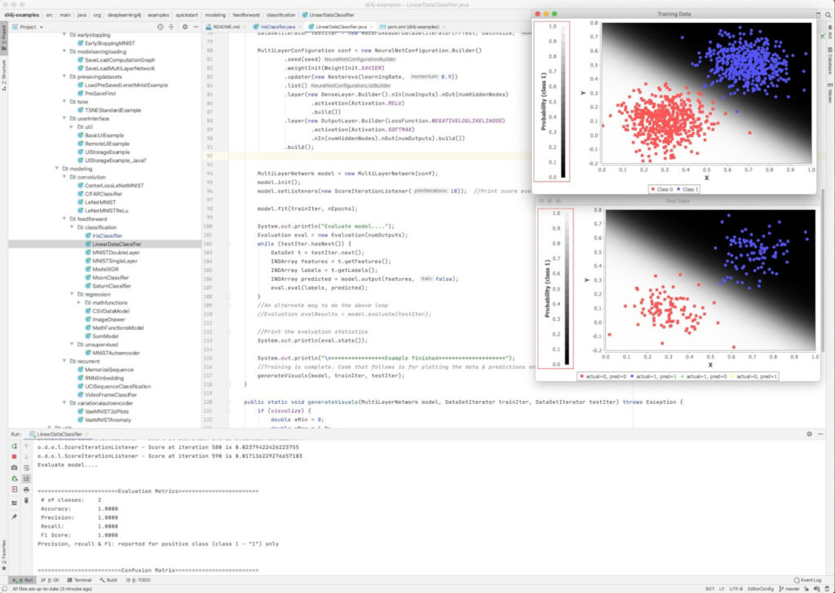Click the search magnifier at top right
Image resolution: width=835 pixels, height=593 pixels.
pyautogui.click(x=828, y=15)
